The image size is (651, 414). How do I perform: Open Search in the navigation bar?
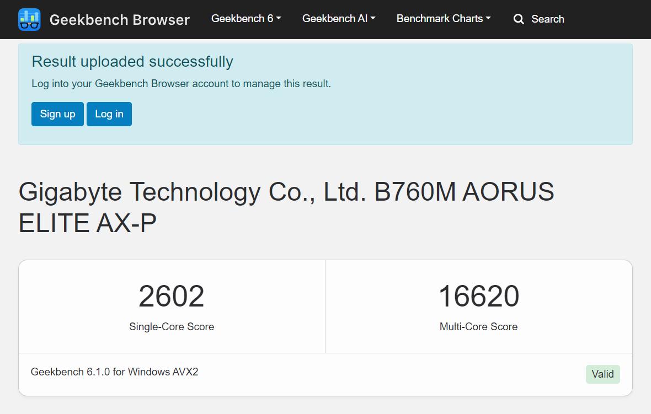click(539, 19)
